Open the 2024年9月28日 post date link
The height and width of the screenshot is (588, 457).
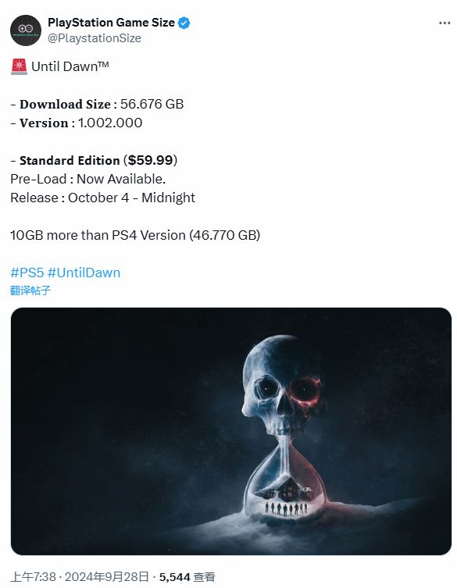pyautogui.click(x=107, y=577)
